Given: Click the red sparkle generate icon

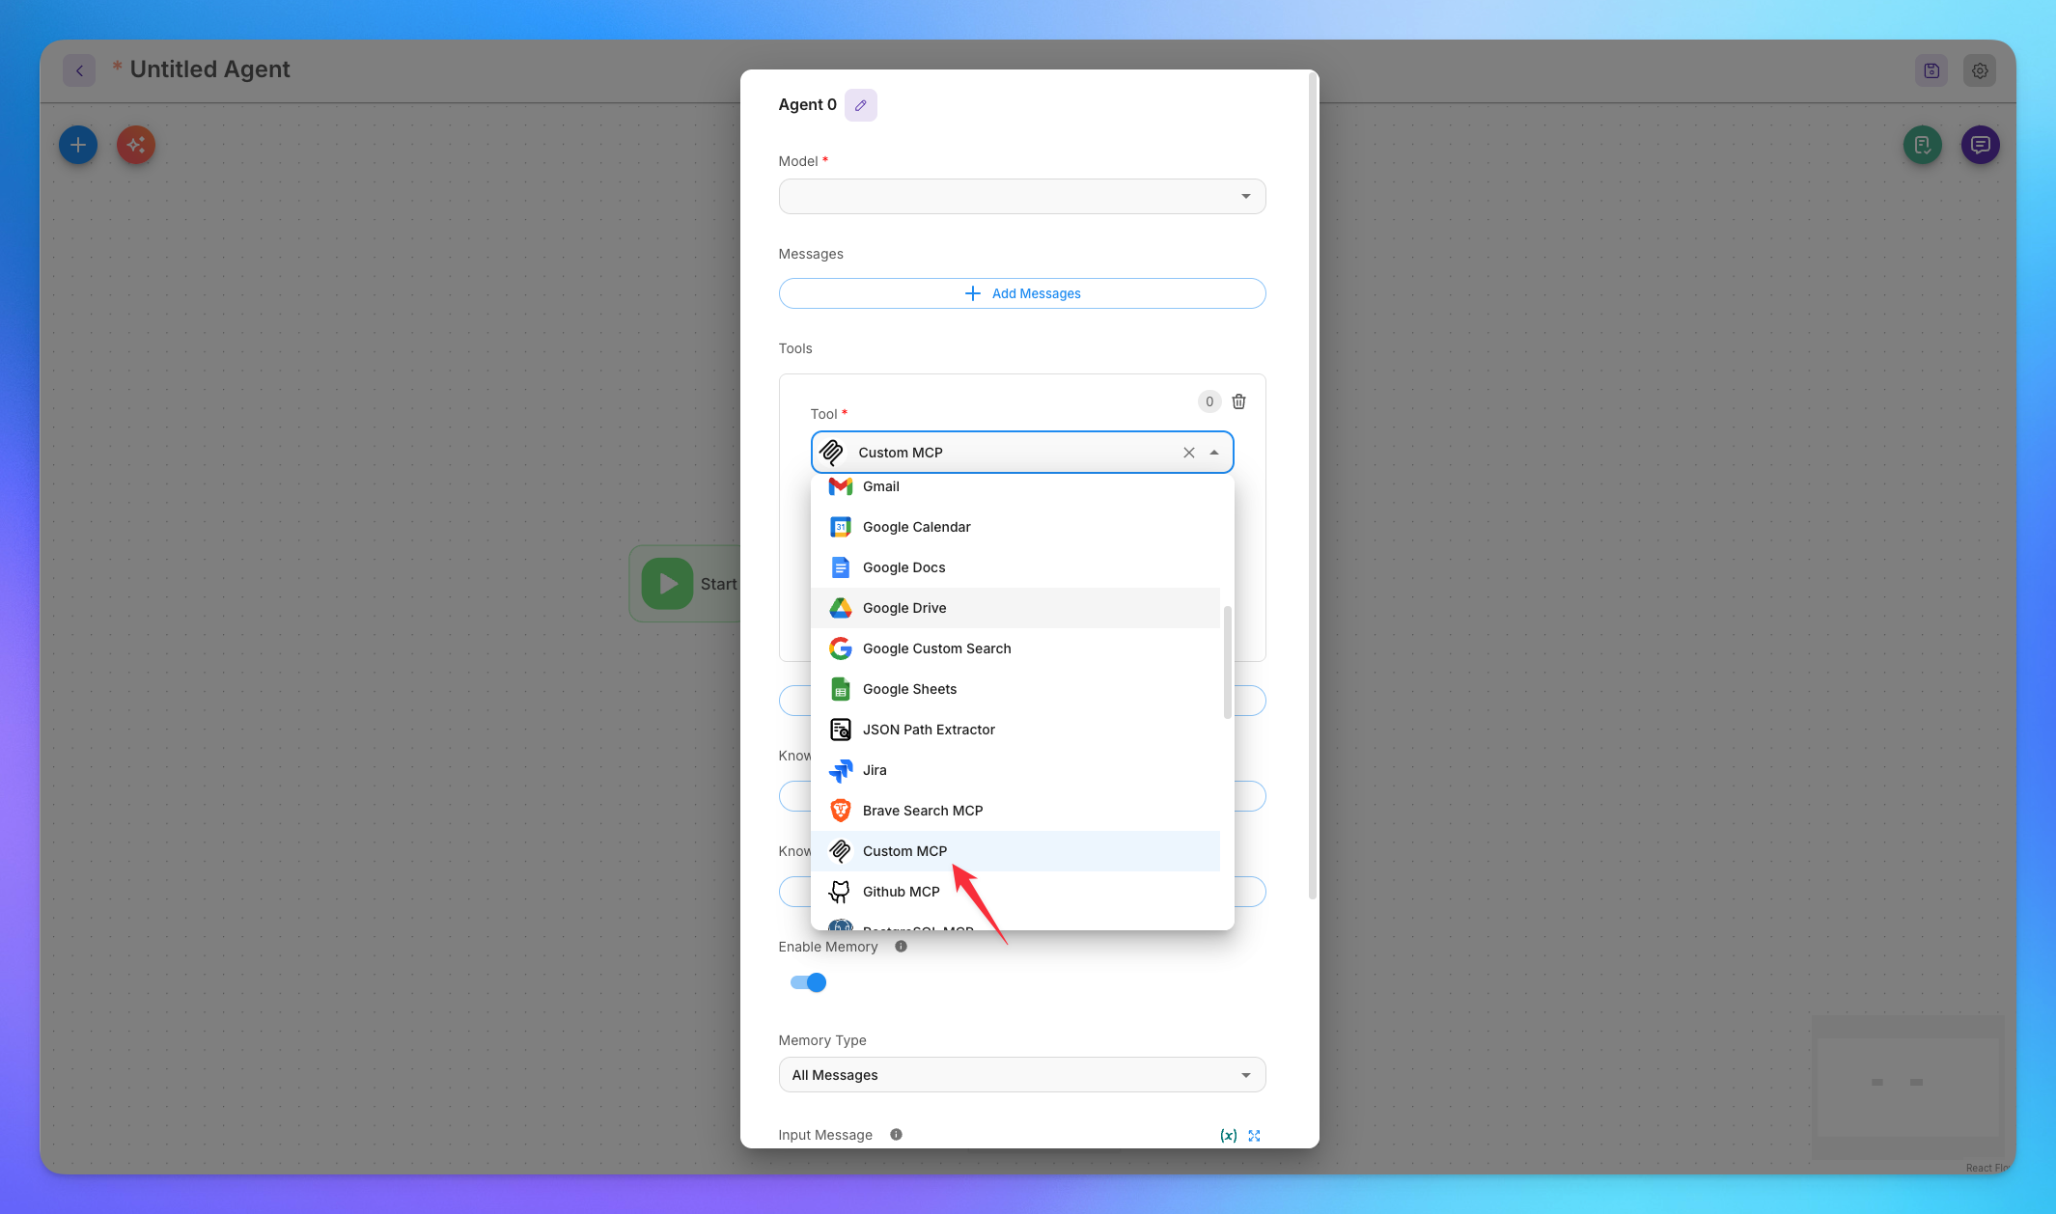Looking at the screenshot, I should (x=136, y=145).
